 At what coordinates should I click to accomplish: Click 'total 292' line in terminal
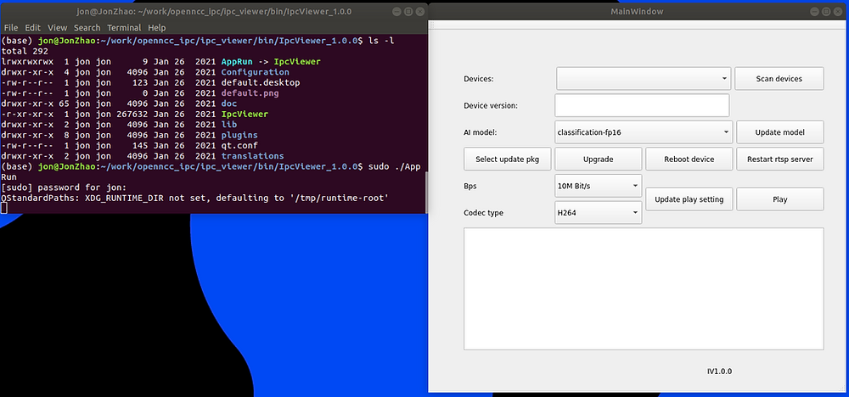pyautogui.click(x=25, y=51)
